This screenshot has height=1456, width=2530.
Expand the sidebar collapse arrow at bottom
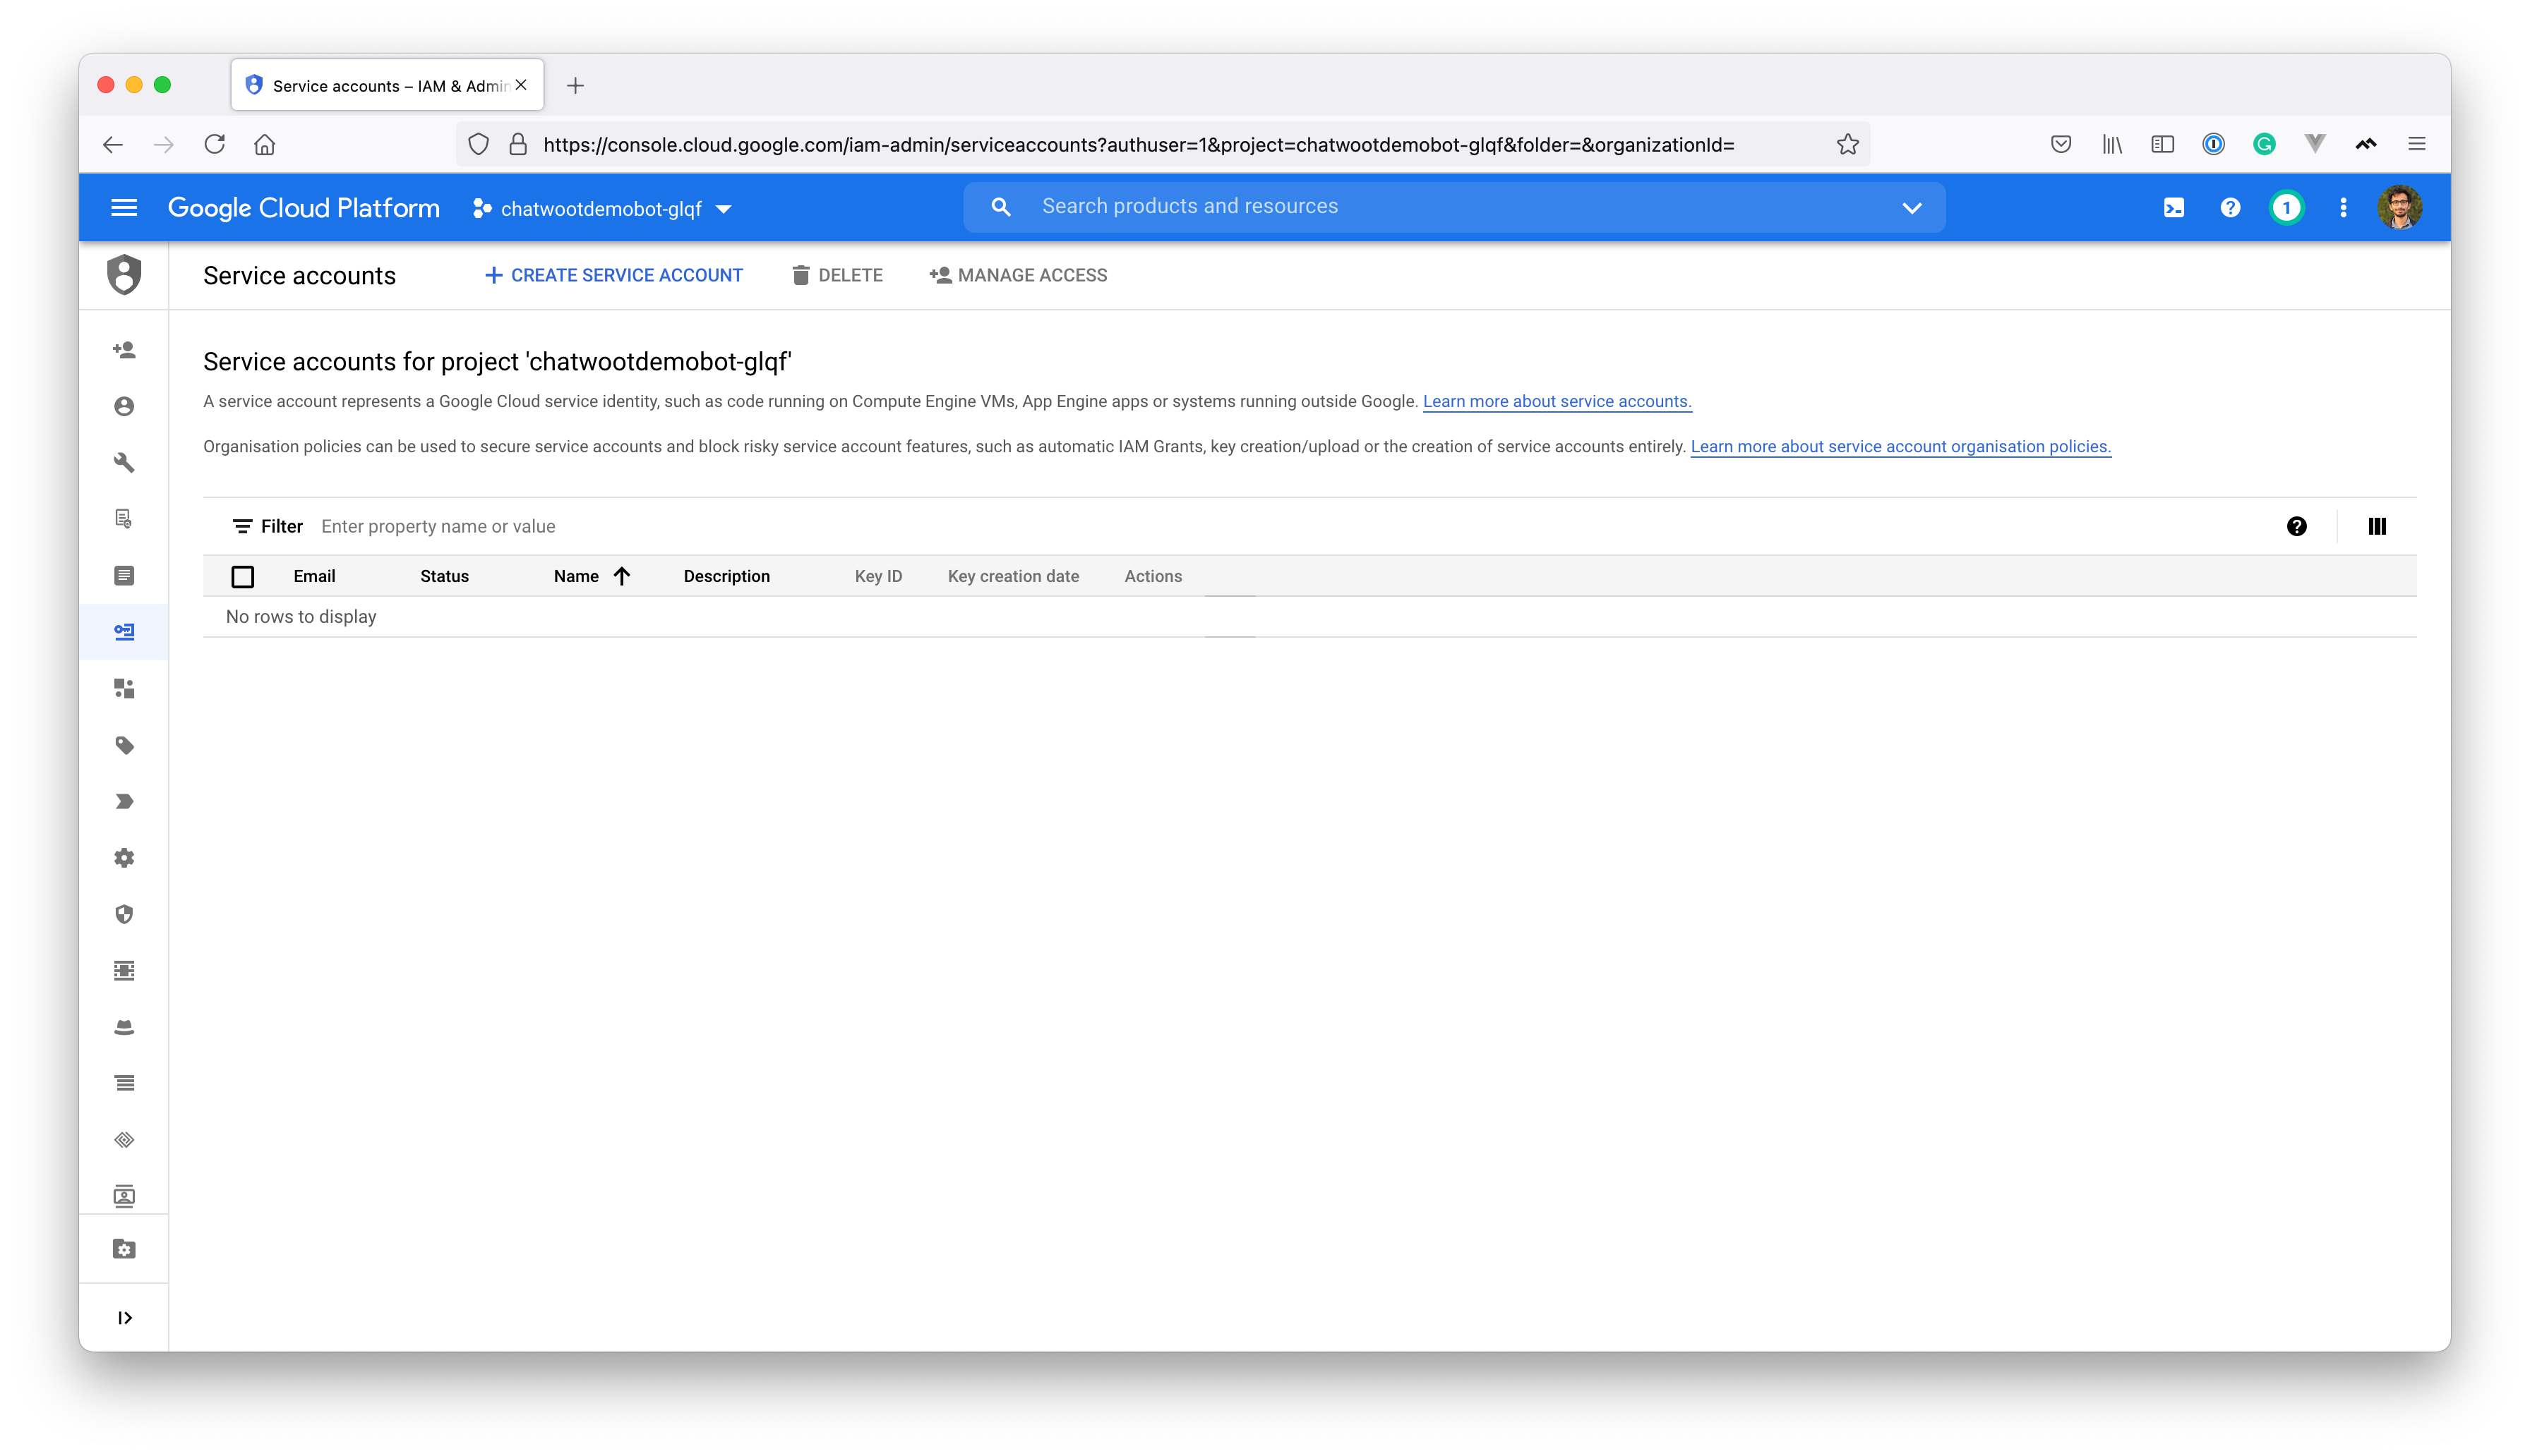[124, 1317]
